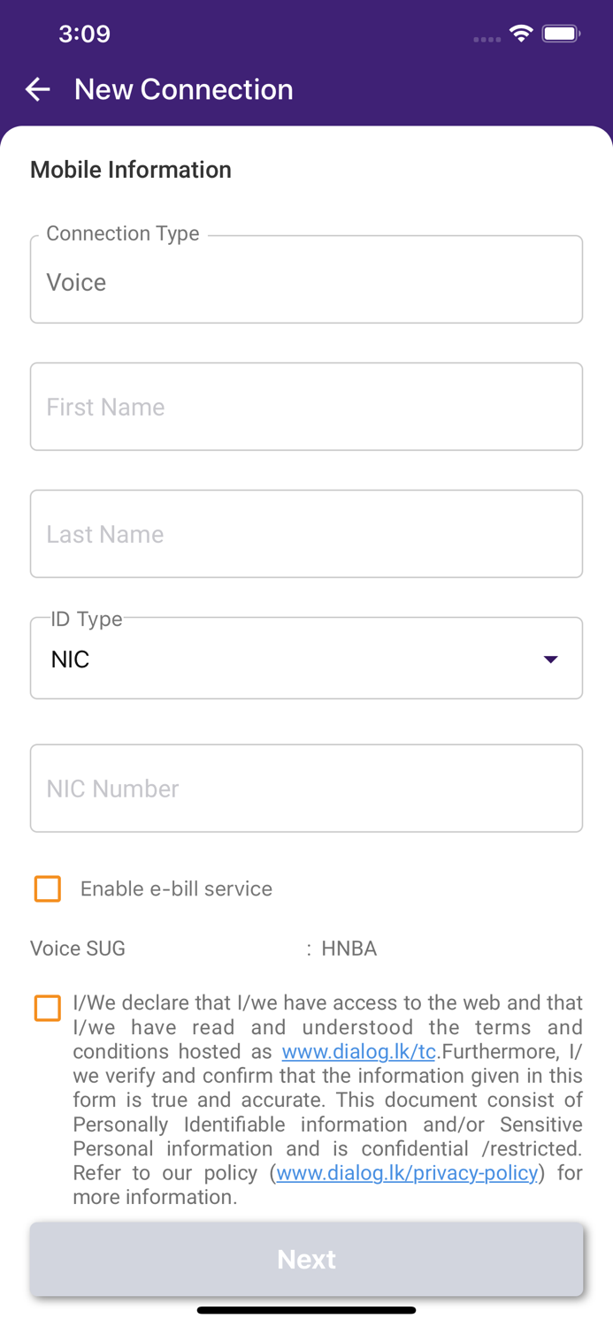
Task: Tap the Wi-Fi status icon
Action: 521,34
